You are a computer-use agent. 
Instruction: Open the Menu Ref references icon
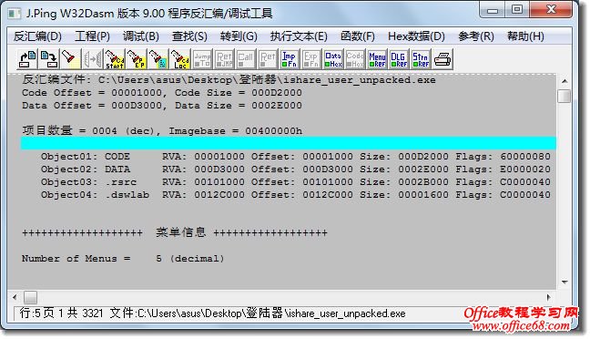pos(377,59)
